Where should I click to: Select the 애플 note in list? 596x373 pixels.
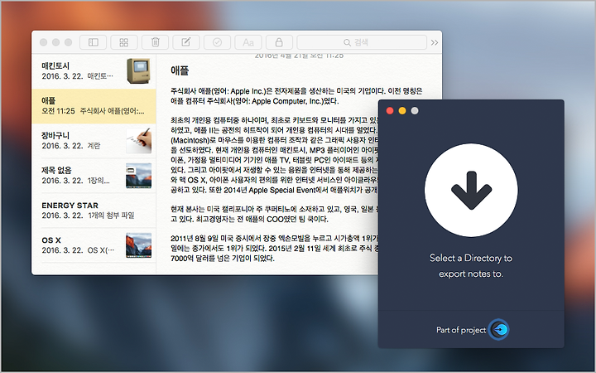point(94,106)
